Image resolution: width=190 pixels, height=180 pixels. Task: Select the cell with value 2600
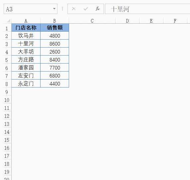[x=55, y=52]
